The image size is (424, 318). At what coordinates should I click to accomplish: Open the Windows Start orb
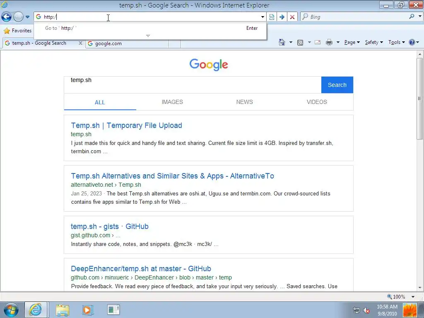[11, 310]
